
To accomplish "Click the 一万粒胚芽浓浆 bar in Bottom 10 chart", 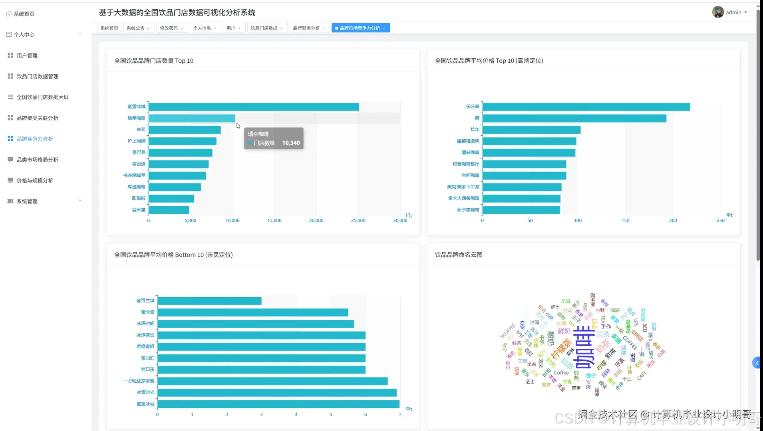I will coord(273,381).
